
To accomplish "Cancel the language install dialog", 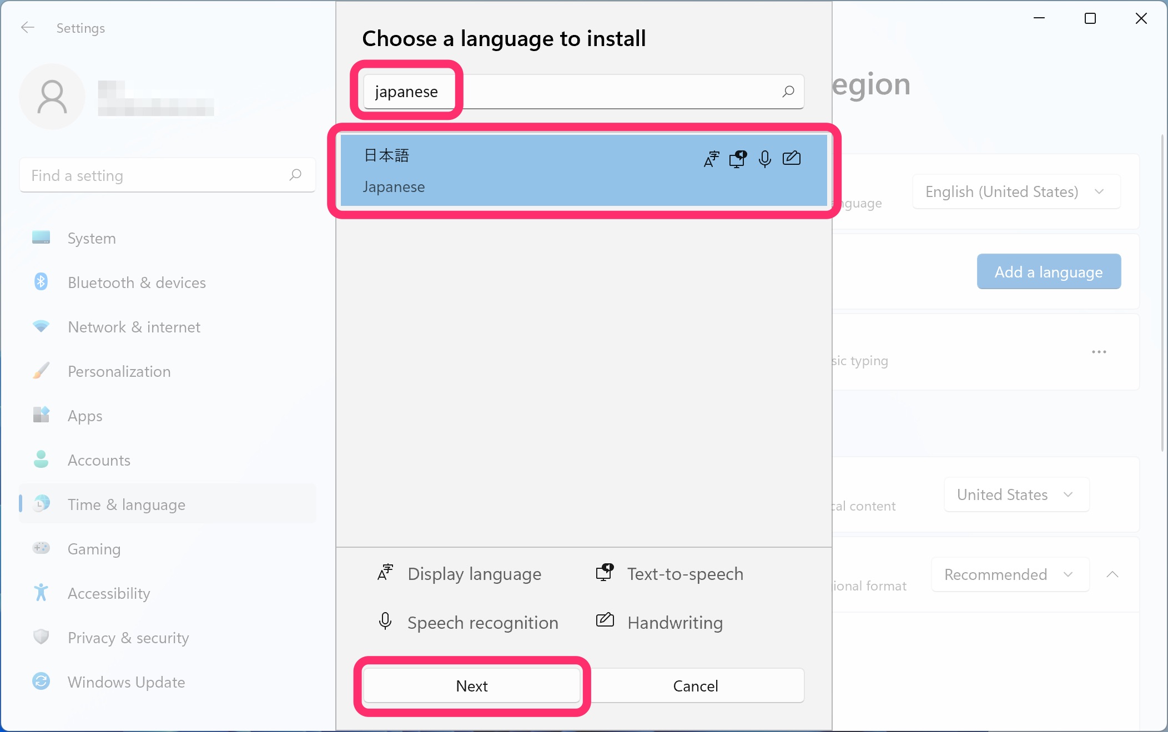I will click(695, 686).
